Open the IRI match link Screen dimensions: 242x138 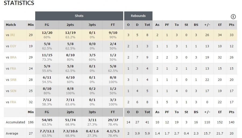pyautogui.click(x=13, y=35)
